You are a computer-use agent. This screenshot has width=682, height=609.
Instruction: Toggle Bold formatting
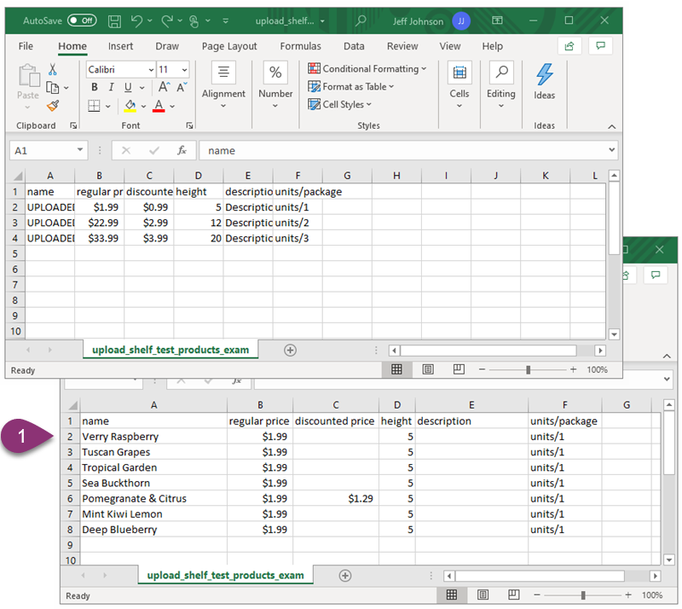(x=95, y=88)
